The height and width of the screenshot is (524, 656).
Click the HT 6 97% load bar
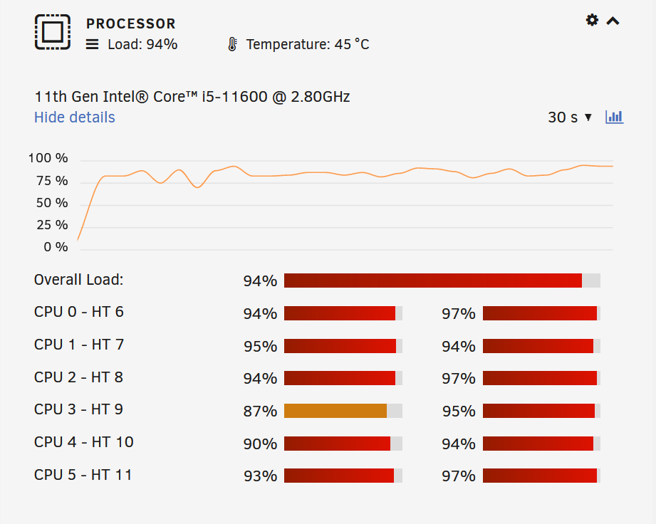coord(541,313)
